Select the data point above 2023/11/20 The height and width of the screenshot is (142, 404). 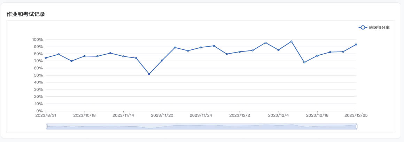(162, 61)
